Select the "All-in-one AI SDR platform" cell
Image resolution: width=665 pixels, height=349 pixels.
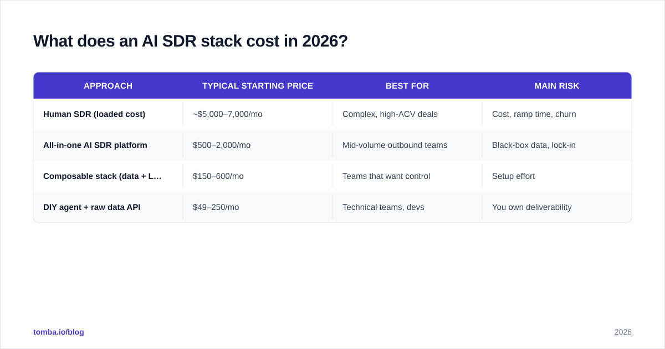coord(108,145)
